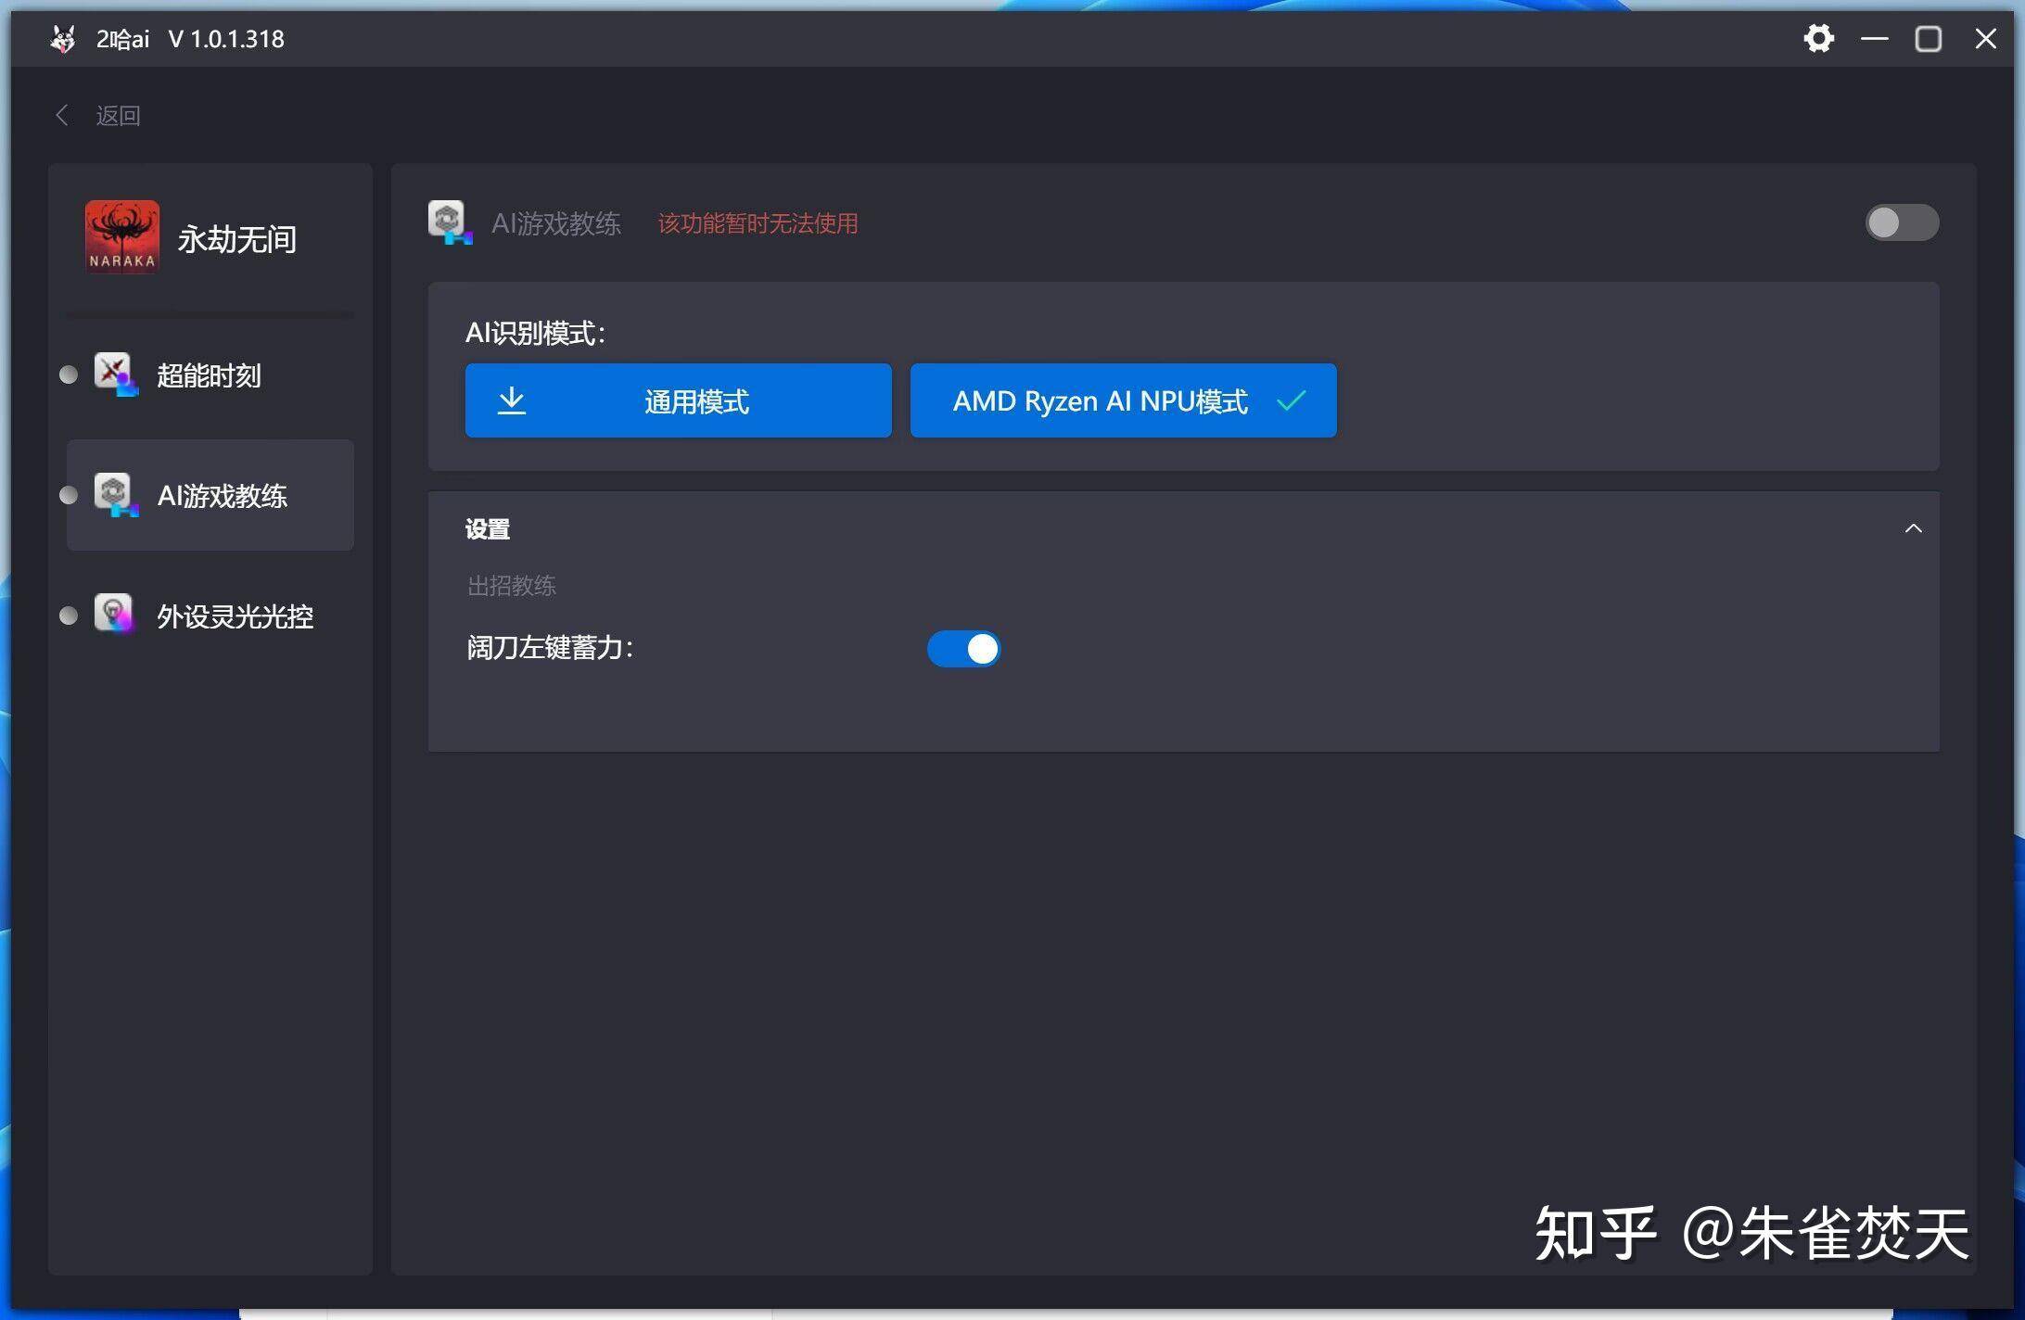The image size is (2025, 1320).
Task: Select AMD Ryzen AI NPU模式
Action: [1123, 400]
